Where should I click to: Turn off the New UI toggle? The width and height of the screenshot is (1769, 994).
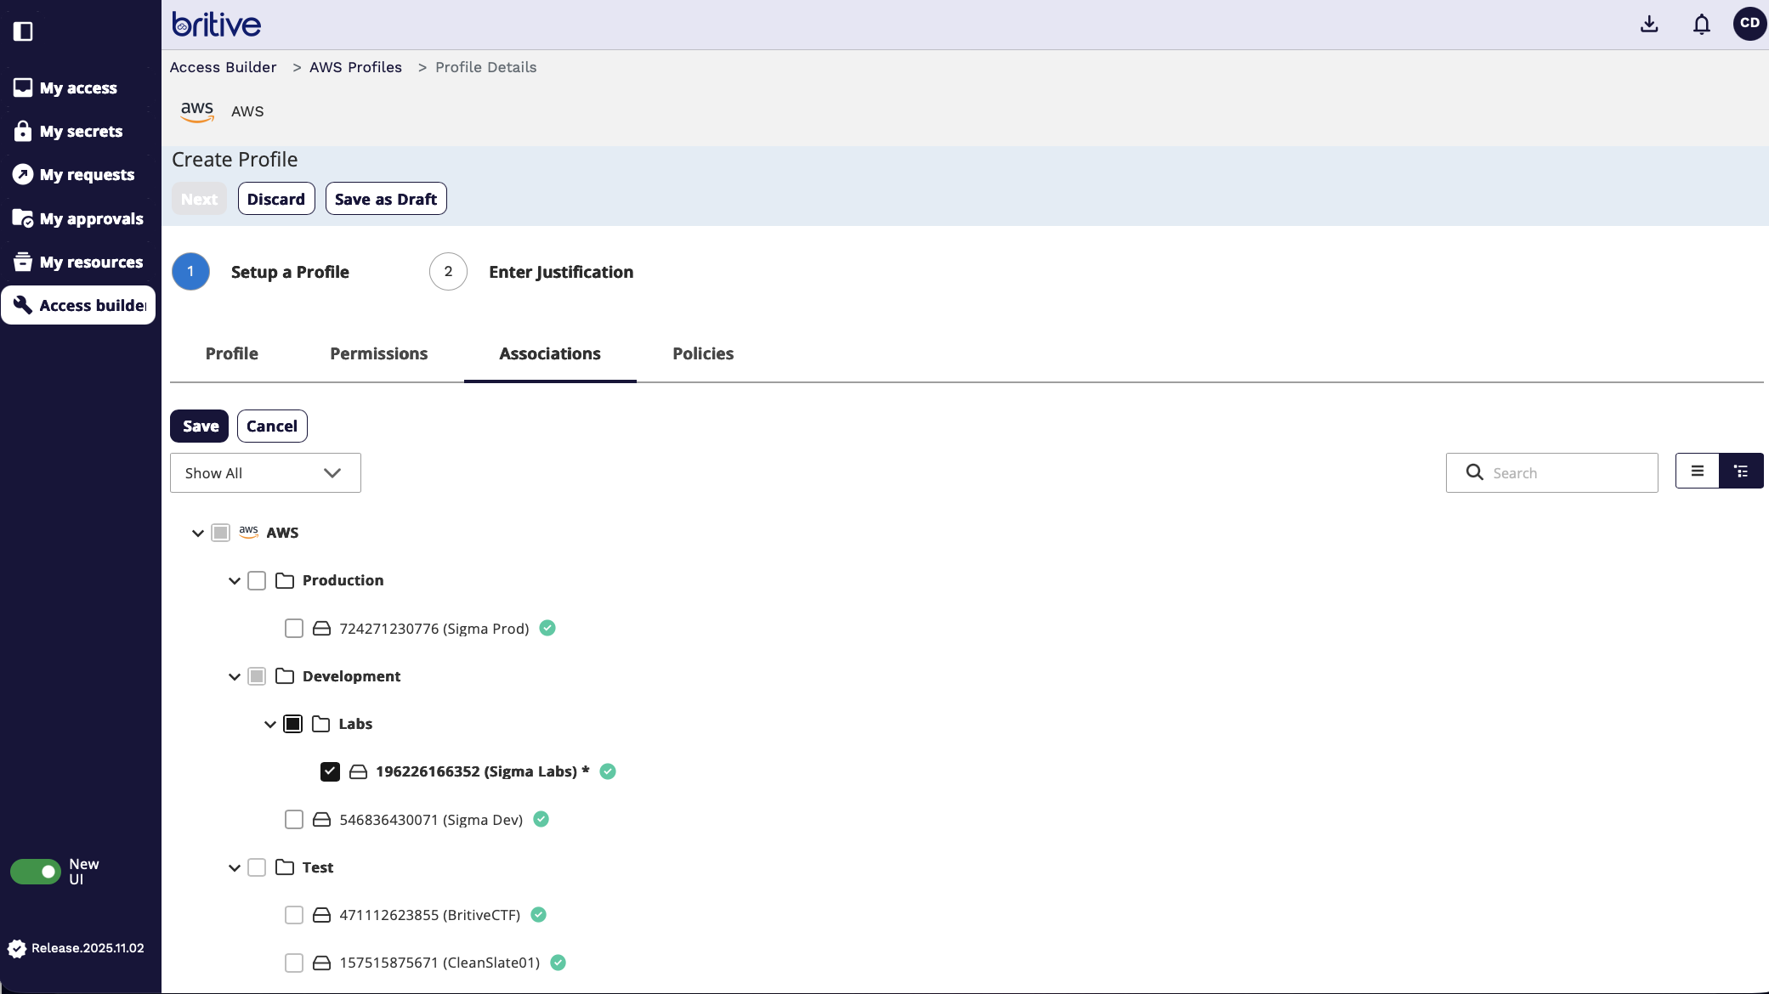coord(36,871)
